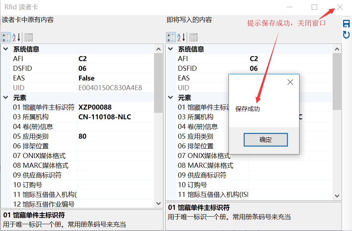Select EAS value False in left panel
This screenshot has height=231, width=352.
click(86, 78)
